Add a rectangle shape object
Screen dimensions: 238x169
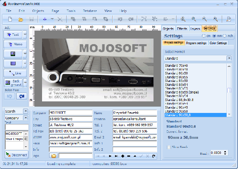(x=13, y=63)
